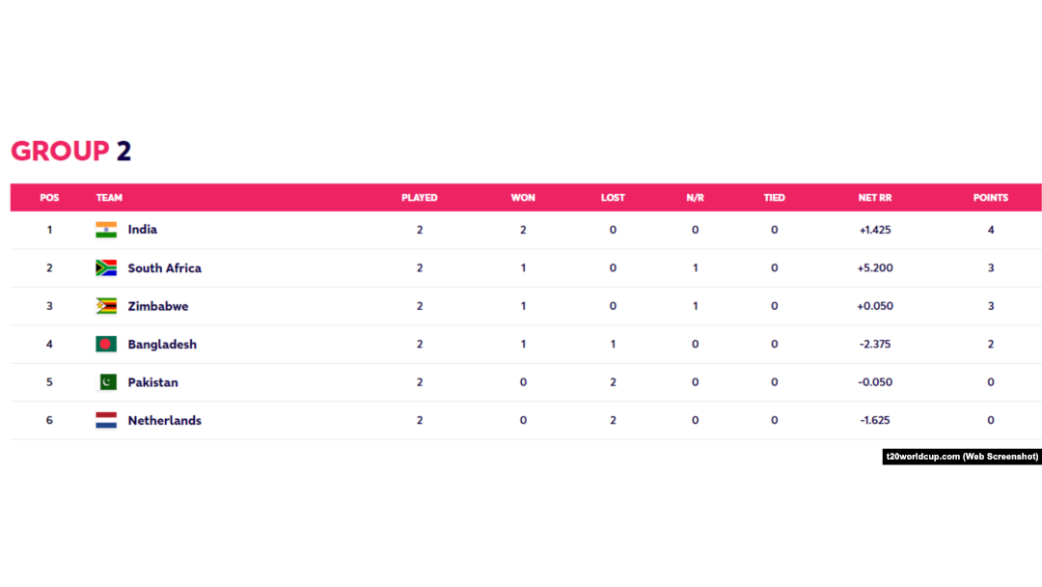Click the POINTS column header
Screen dimensions: 1042x587
[x=990, y=198]
